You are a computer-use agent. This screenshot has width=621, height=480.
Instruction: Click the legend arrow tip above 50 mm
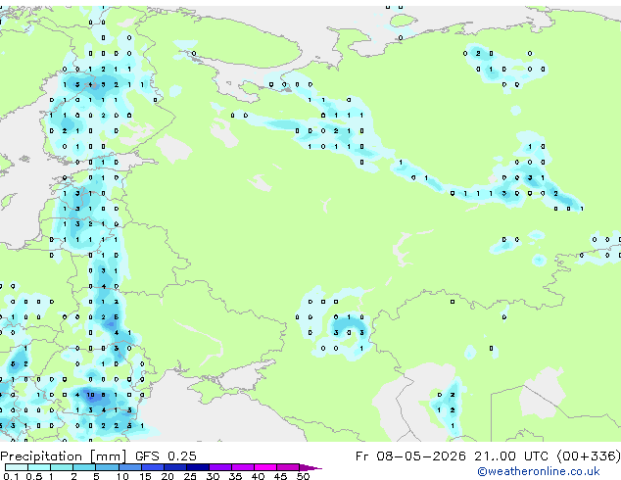[x=310, y=467]
